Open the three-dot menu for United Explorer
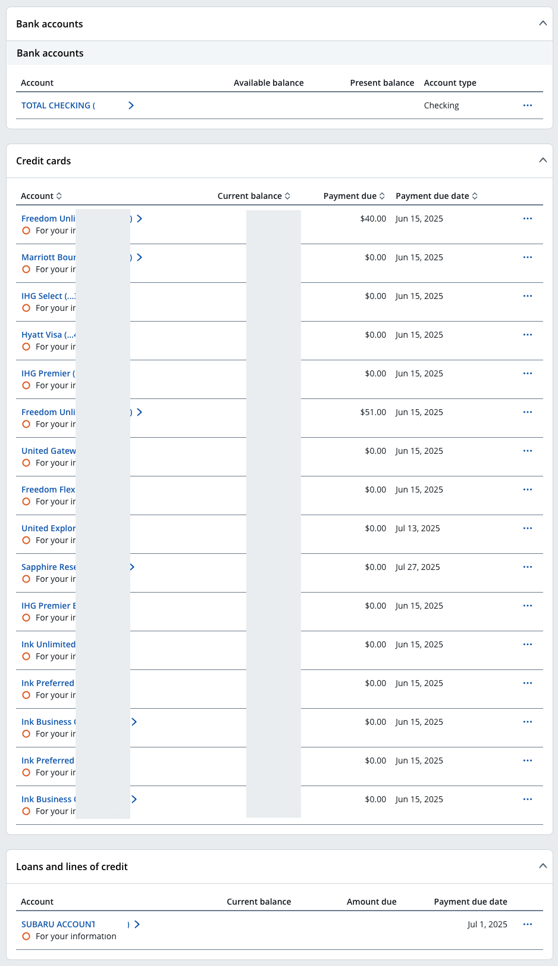This screenshot has width=558, height=966. (527, 528)
